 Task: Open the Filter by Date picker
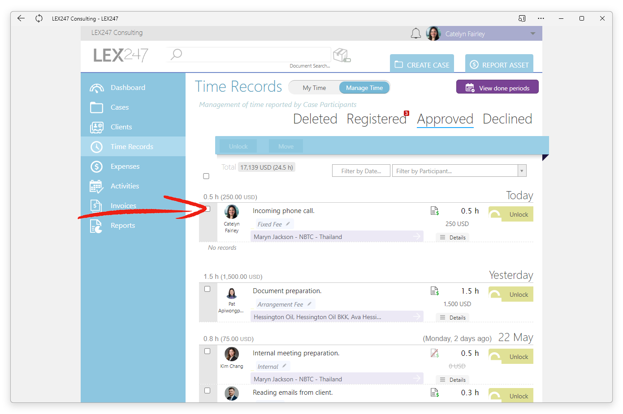point(361,171)
